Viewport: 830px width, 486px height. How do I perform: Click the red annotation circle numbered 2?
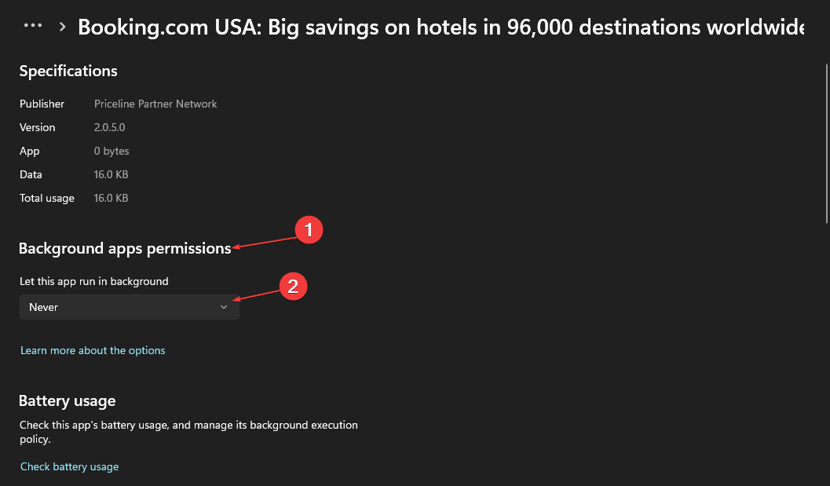293,287
